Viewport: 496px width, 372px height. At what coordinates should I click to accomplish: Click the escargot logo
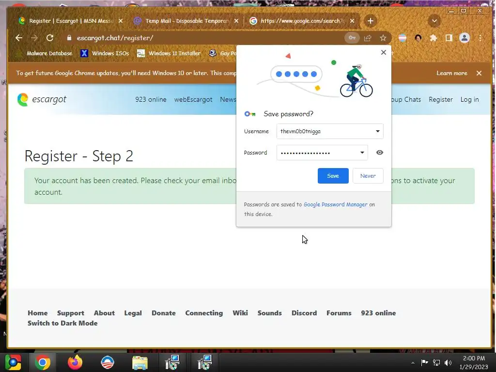42,99
